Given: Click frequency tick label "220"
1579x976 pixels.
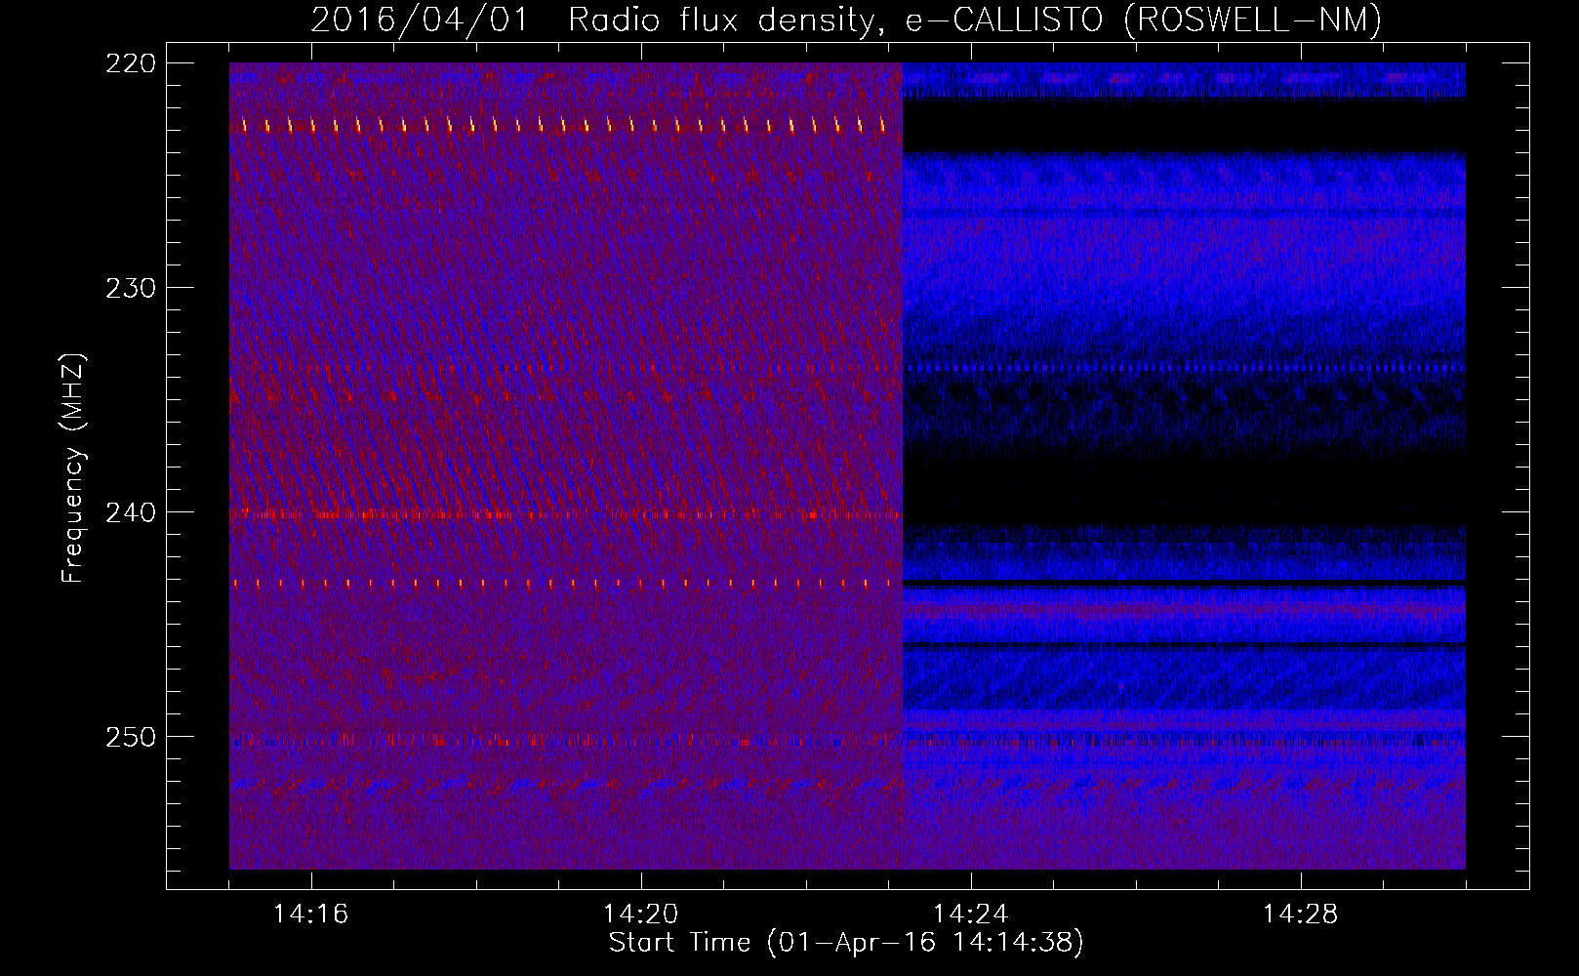Looking at the screenshot, I should (x=130, y=63).
